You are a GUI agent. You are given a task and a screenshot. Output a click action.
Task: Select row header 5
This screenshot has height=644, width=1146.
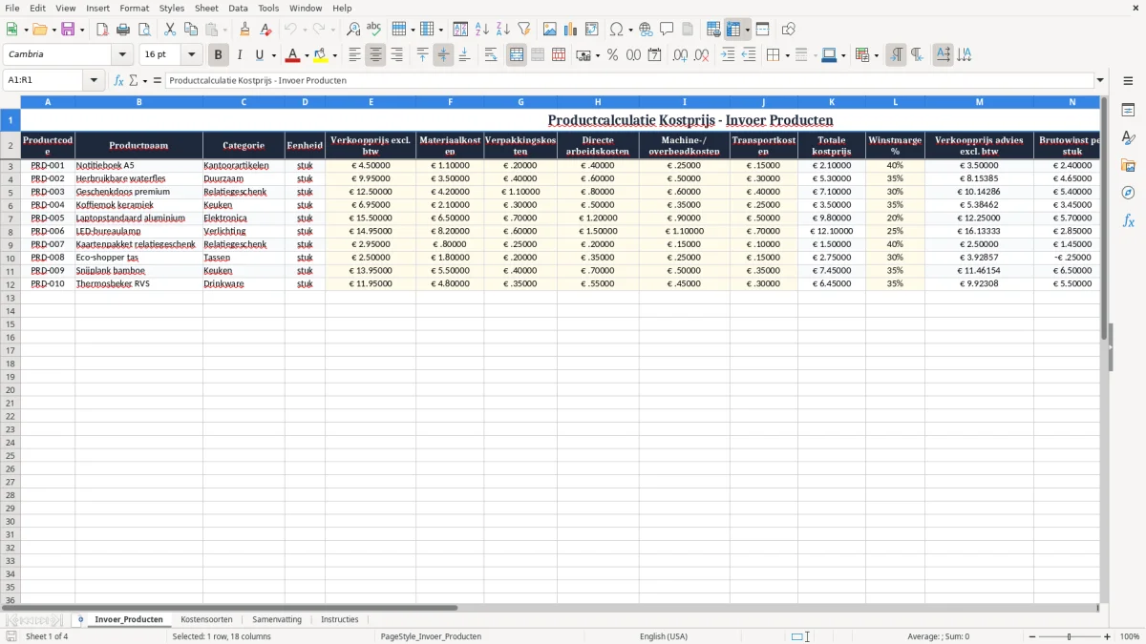coord(11,192)
